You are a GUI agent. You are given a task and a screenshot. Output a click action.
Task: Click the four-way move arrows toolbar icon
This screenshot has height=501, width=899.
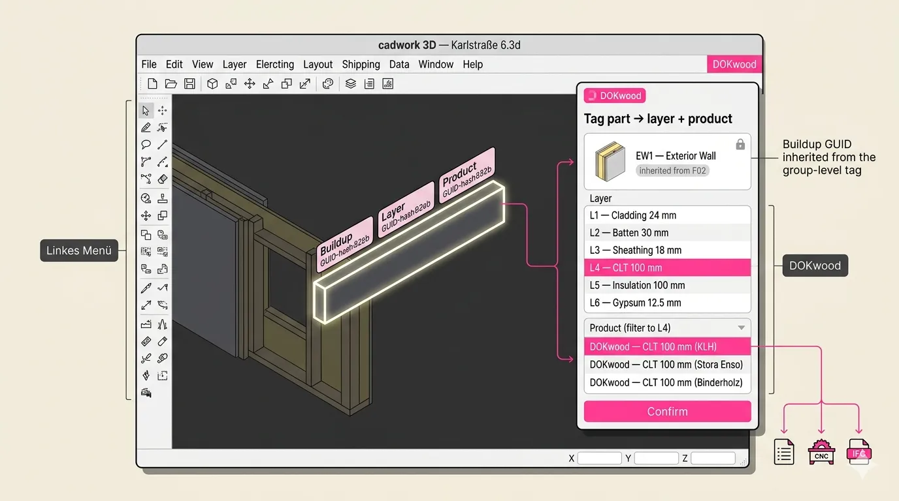click(x=250, y=83)
